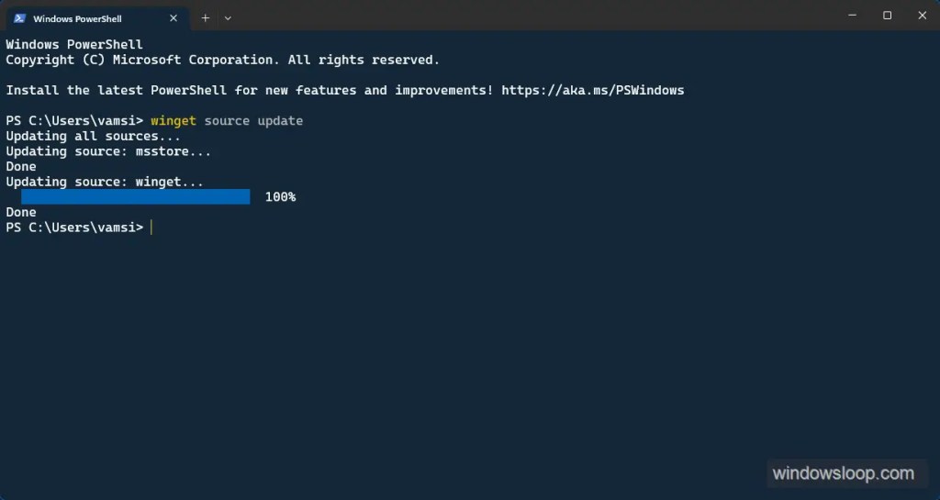Maximize the terminal window
This screenshot has width=940, height=500.
[x=888, y=15]
